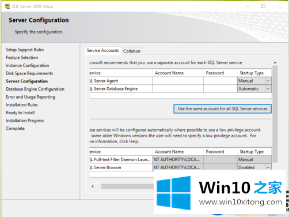
Task: Click NT AUTHORITY account of Full-text Filter Daemon
Action: pos(178,159)
